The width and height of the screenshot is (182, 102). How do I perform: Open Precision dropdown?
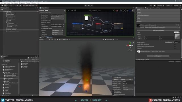click(x=57, y=19)
